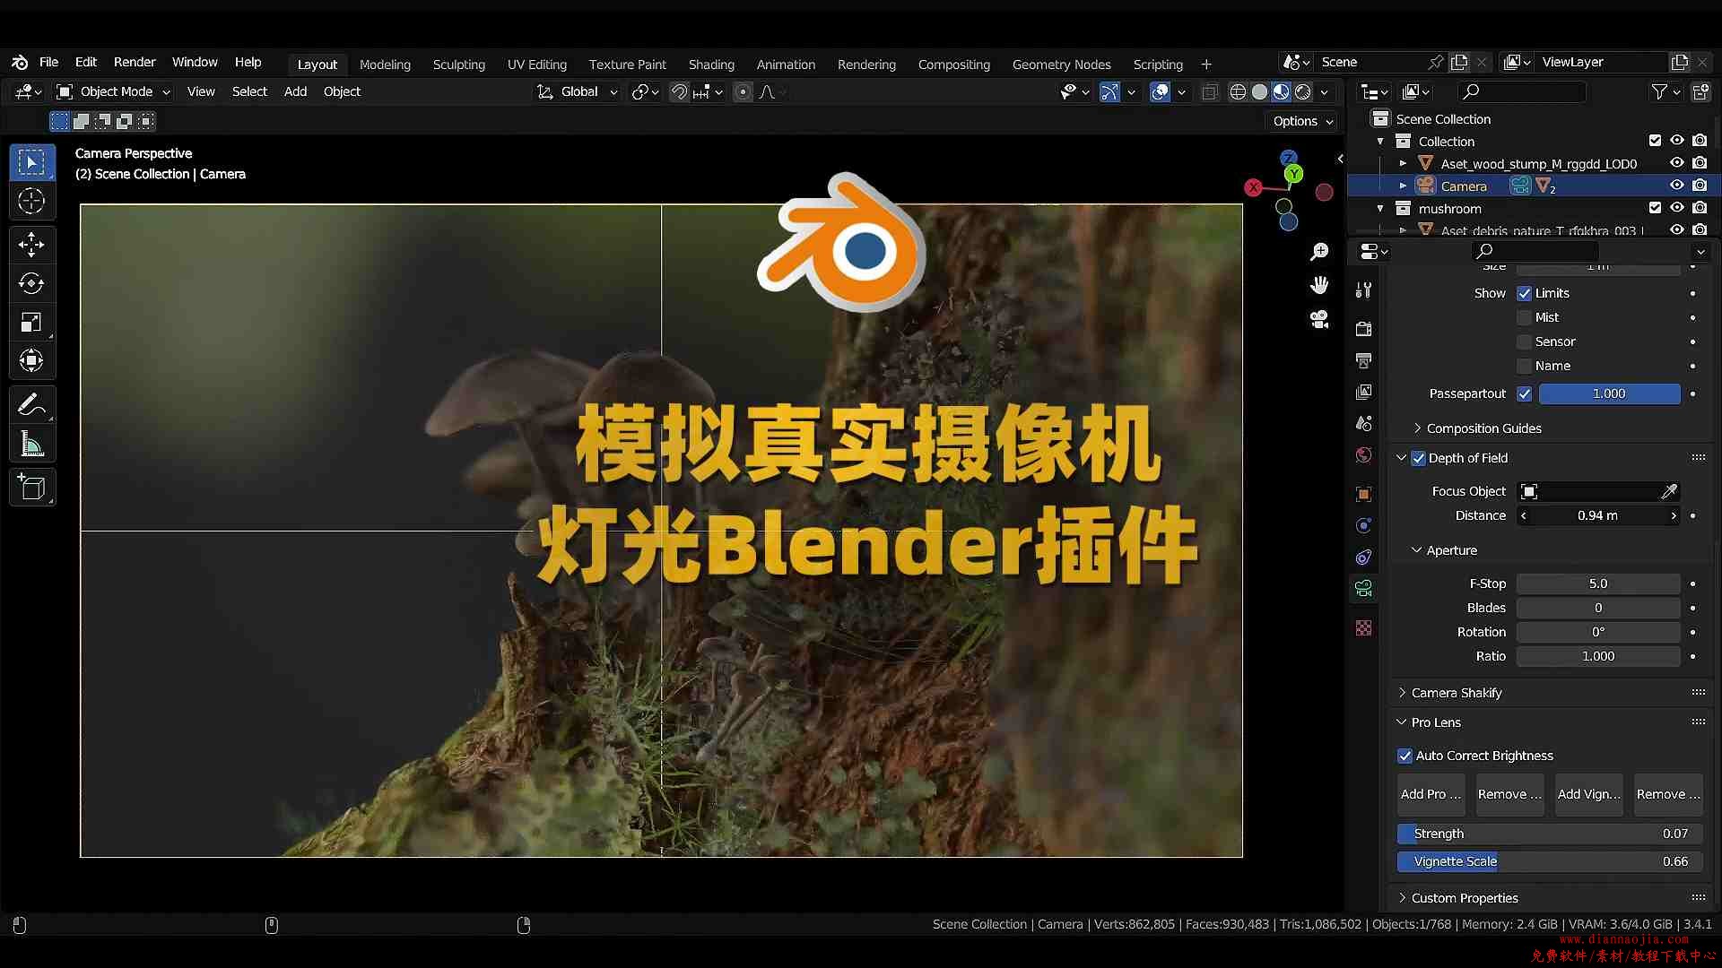Activate the Annotate pencil tool
Viewport: 1722px width, 968px height.
click(x=31, y=405)
